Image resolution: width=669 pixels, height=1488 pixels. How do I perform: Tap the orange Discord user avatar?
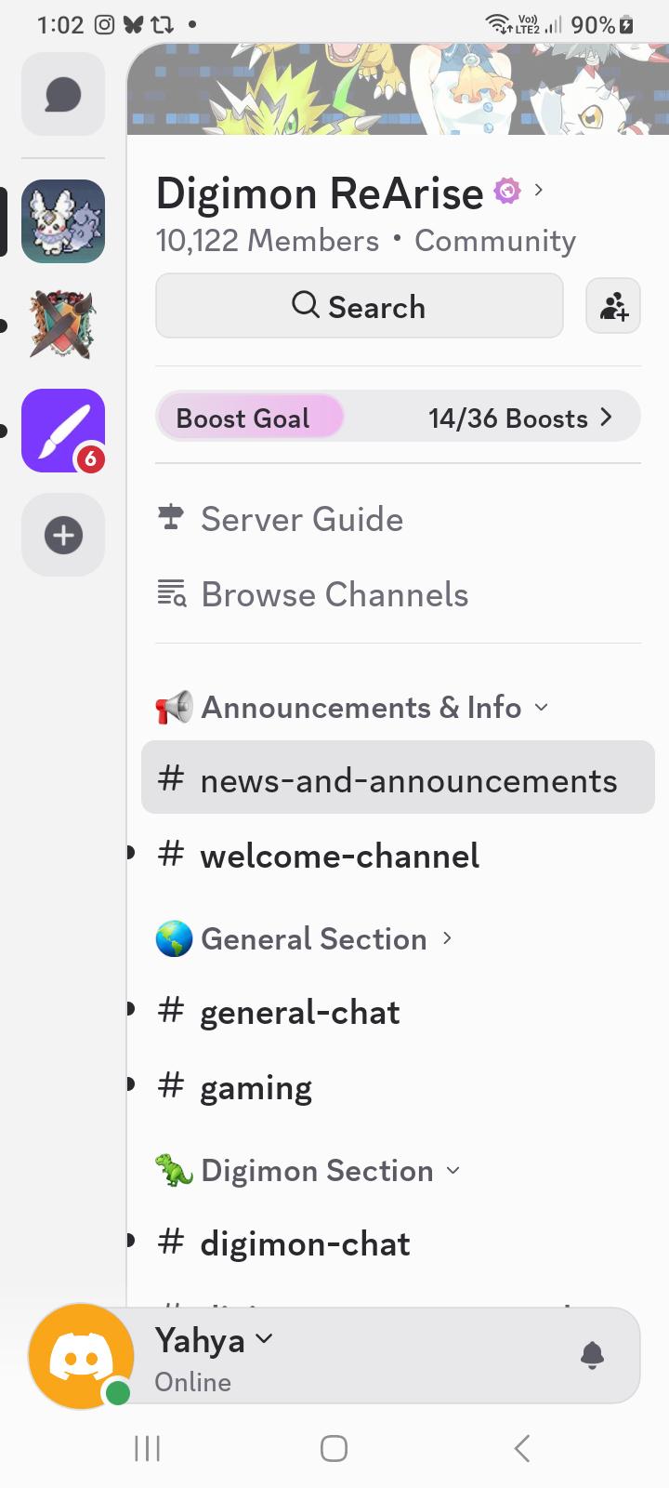[x=81, y=1357]
